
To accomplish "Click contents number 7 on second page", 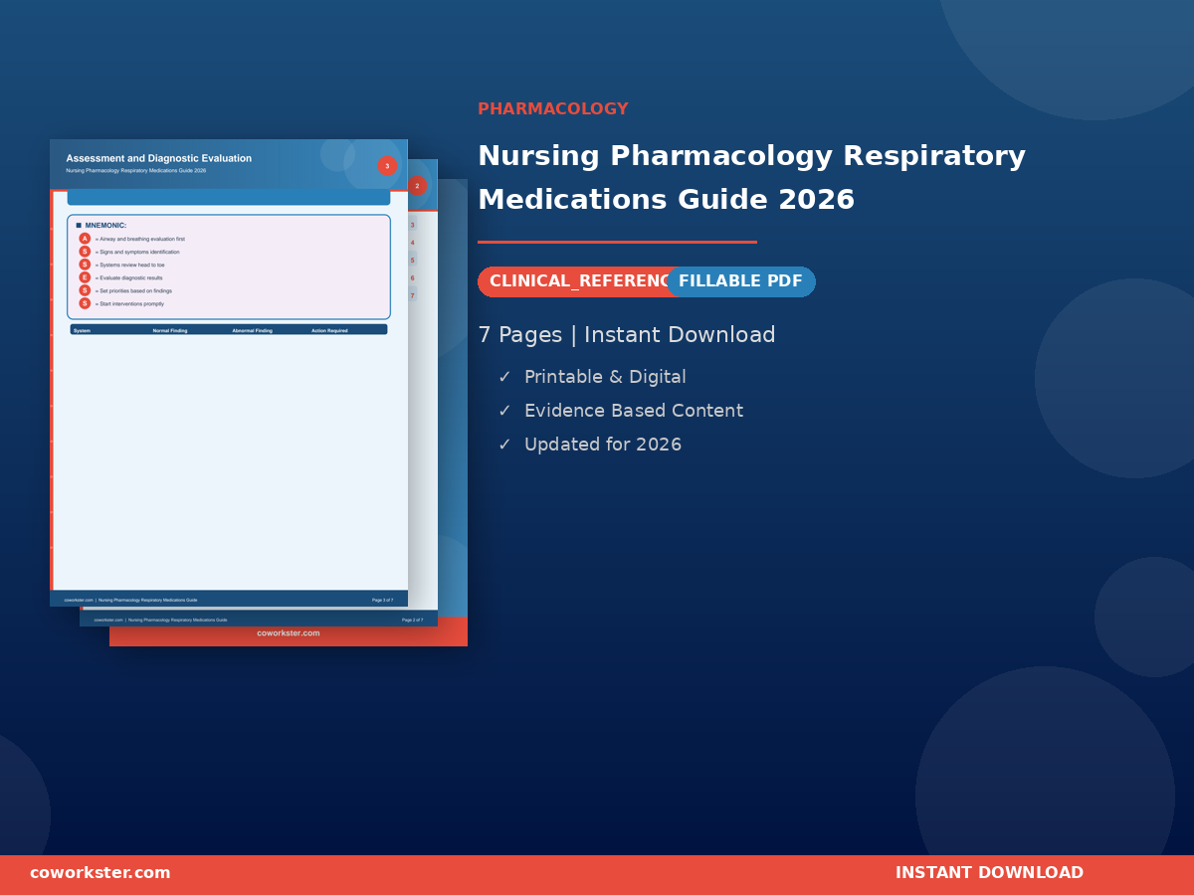I will click(x=413, y=295).
